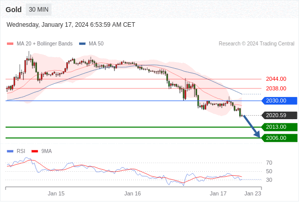The height and width of the screenshot is (202, 299).
Task: Click the 'MA 50' legend label
Action: 96,44
